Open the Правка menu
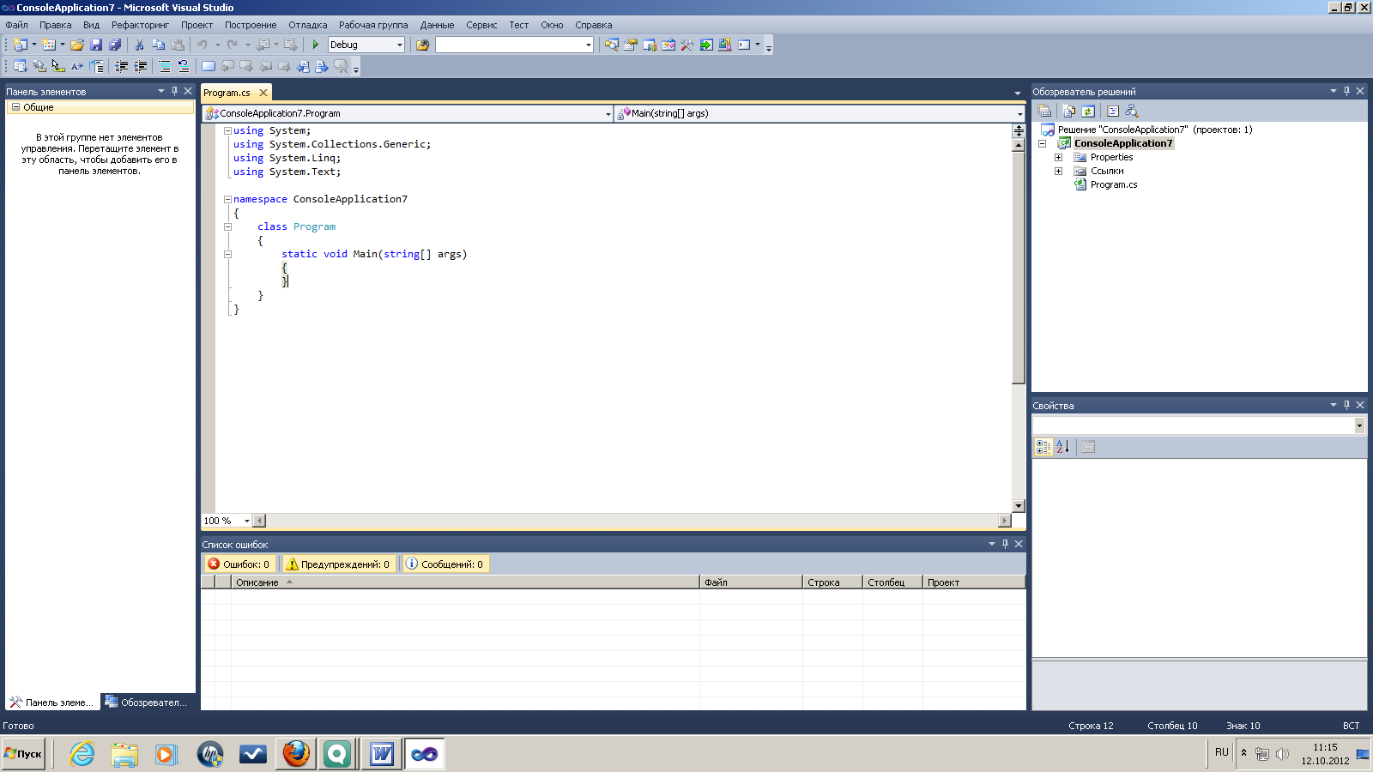Screen dimensions: 1373x772 point(55,25)
